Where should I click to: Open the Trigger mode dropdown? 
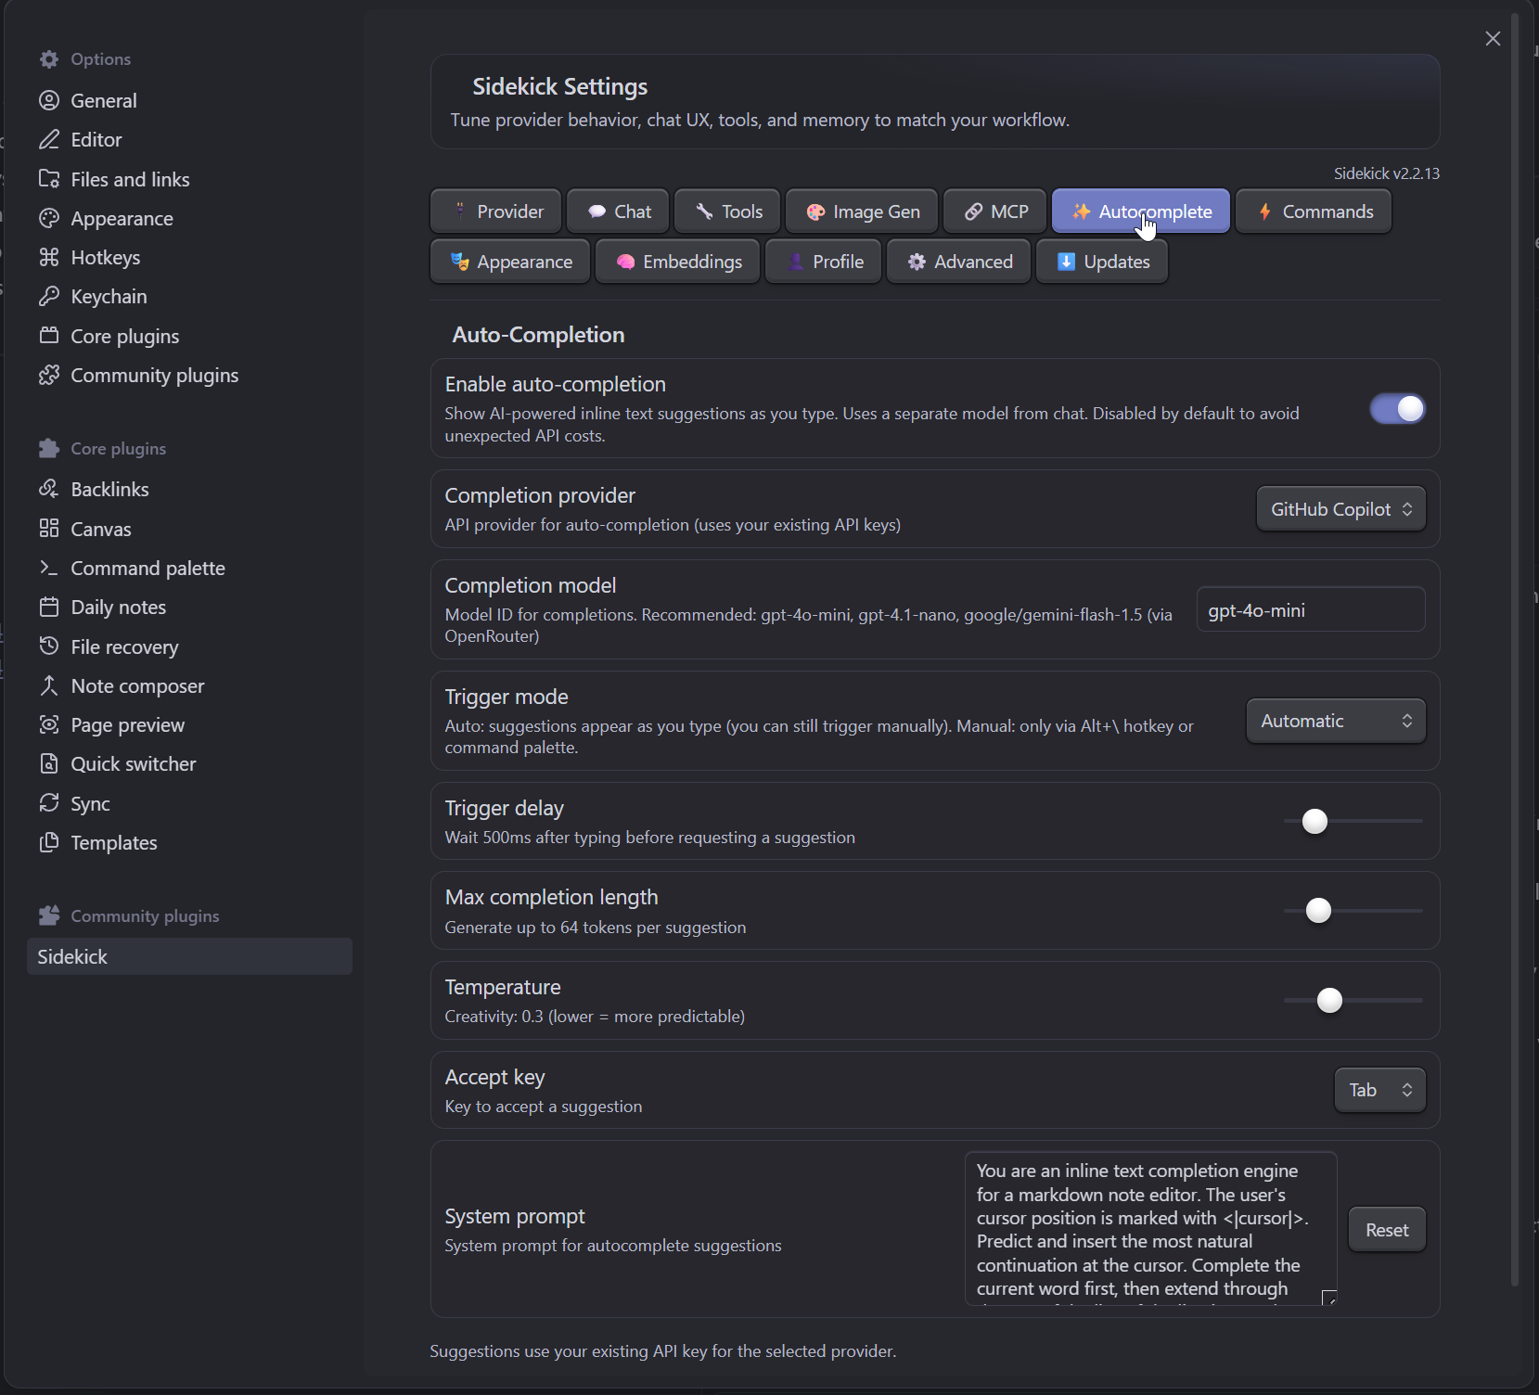[x=1335, y=720]
